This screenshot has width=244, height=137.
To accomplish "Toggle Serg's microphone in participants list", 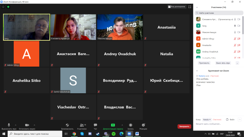I will point(235,26).
